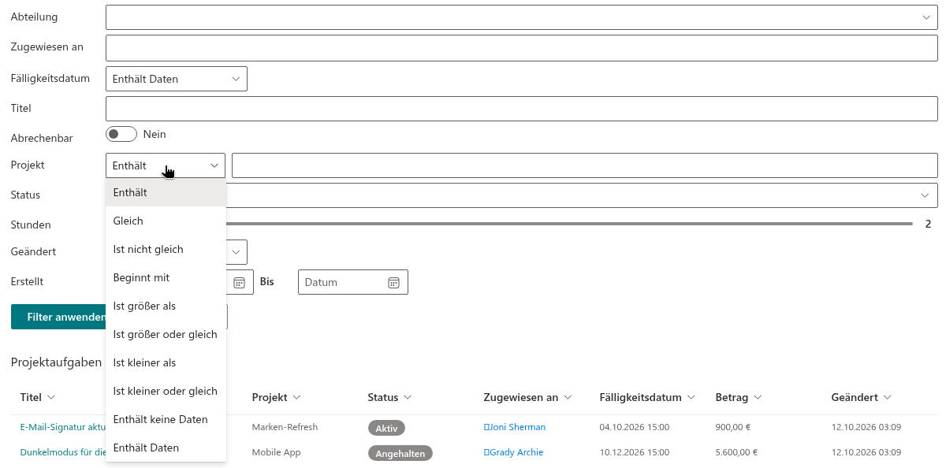The image size is (946, 468).
Task: Click '04.10.2026 15:00' due date cell
Action: pos(635,427)
